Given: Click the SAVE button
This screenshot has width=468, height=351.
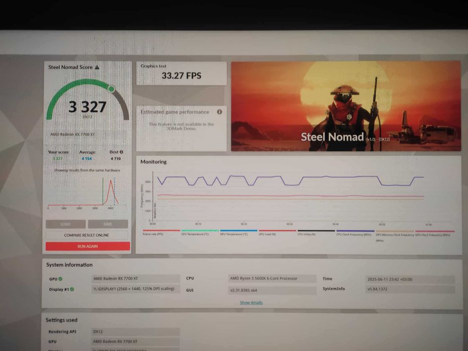Looking at the screenshot, I should [108, 224].
